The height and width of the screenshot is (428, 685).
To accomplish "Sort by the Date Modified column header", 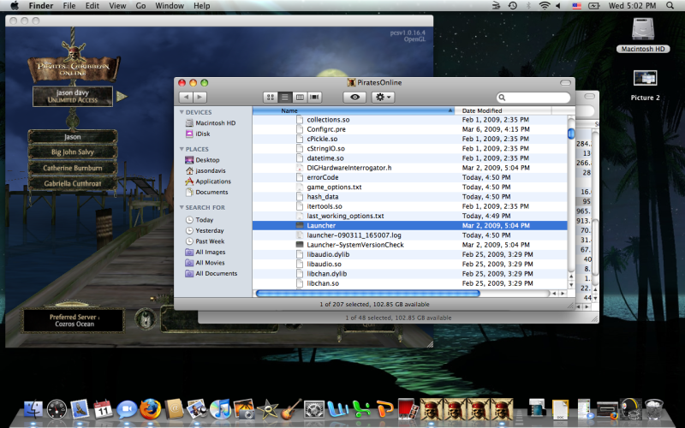I will click(x=503, y=110).
